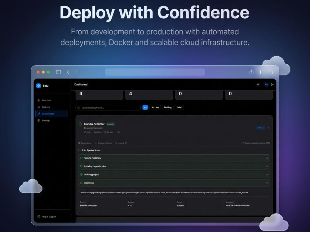Click the green Success badge
This screenshot has width=310, height=232.
click(110, 124)
